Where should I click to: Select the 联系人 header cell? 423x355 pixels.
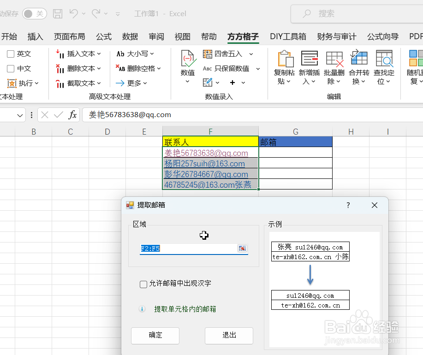(x=210, y=142)
